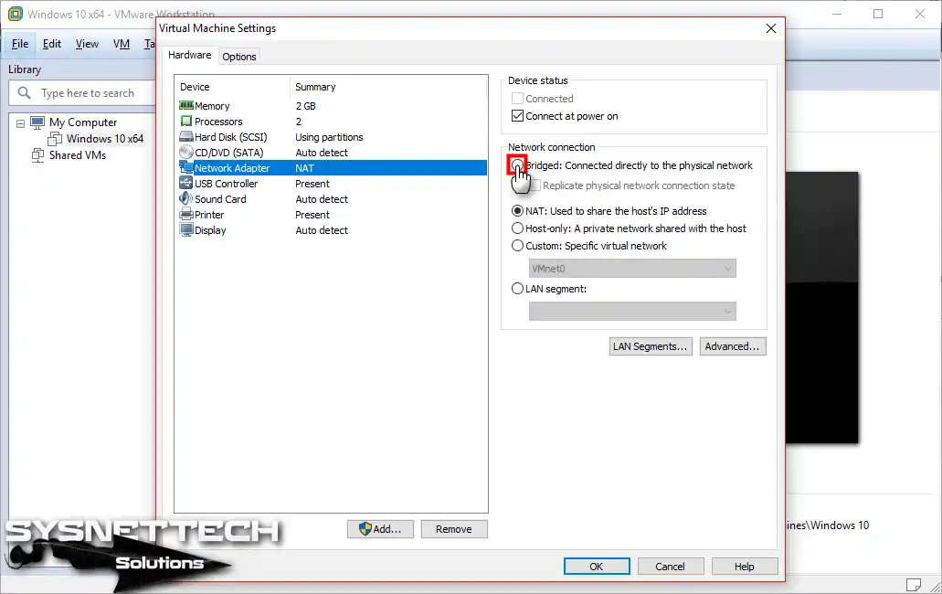Click the Cancel button
This screenshot has width=942, height=594.
click(670, 567)
